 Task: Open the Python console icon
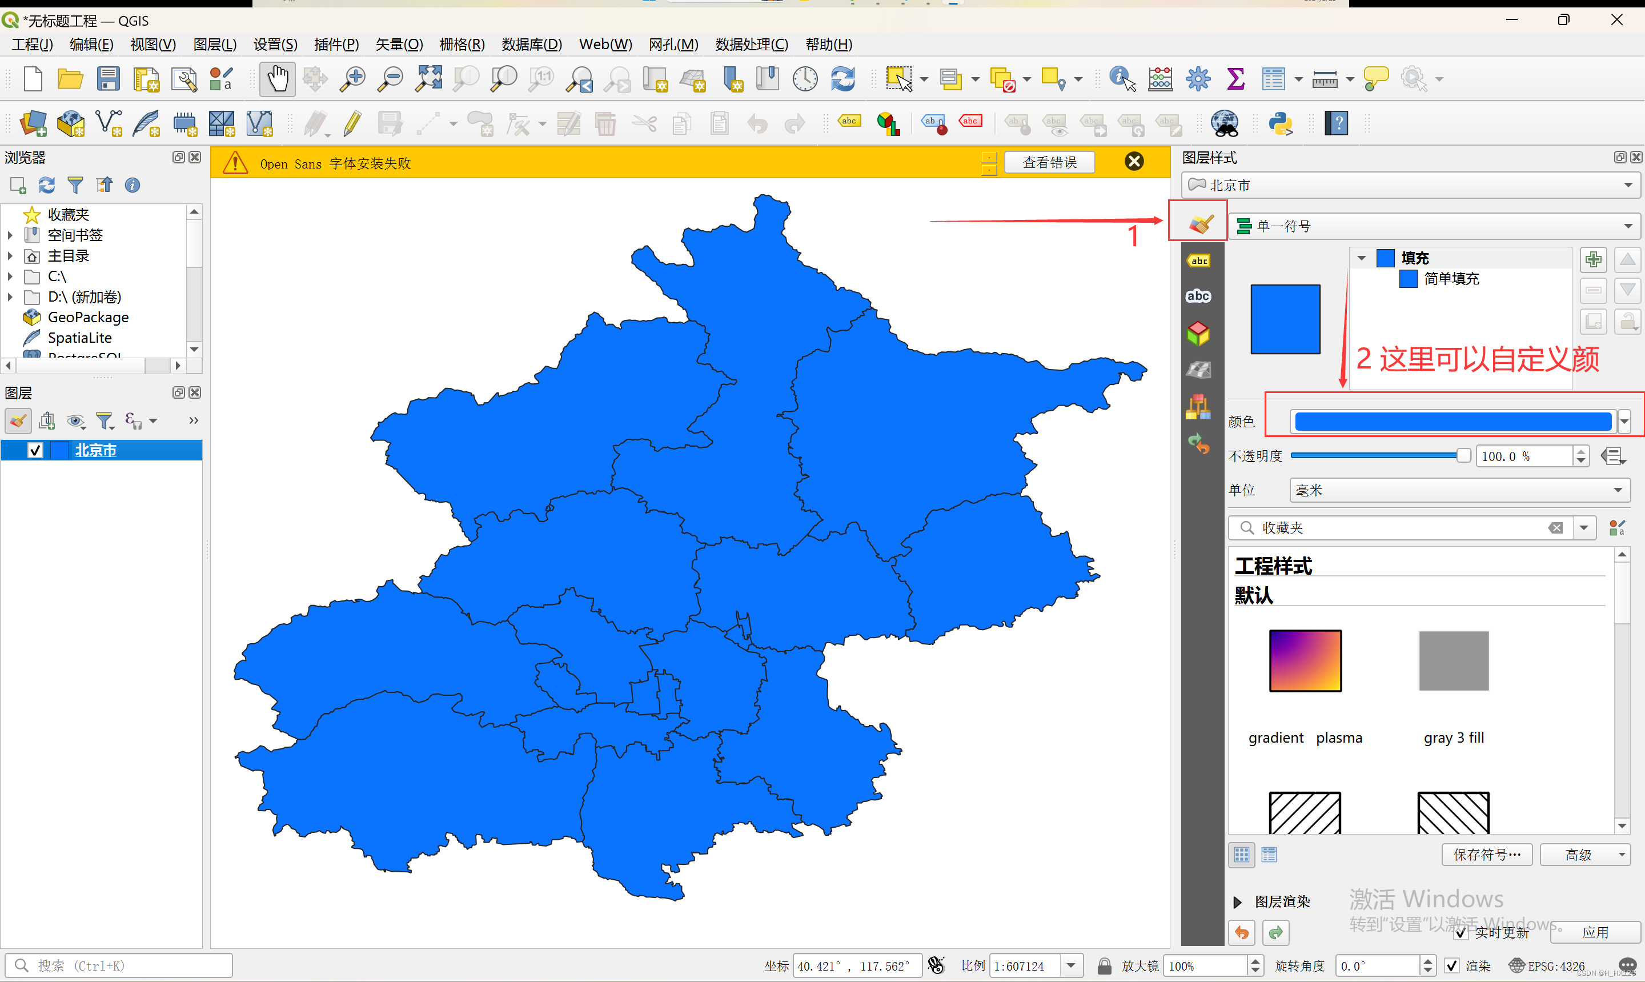(1281, 124)
